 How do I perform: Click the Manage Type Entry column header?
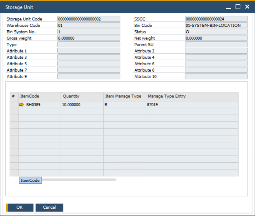165,97
